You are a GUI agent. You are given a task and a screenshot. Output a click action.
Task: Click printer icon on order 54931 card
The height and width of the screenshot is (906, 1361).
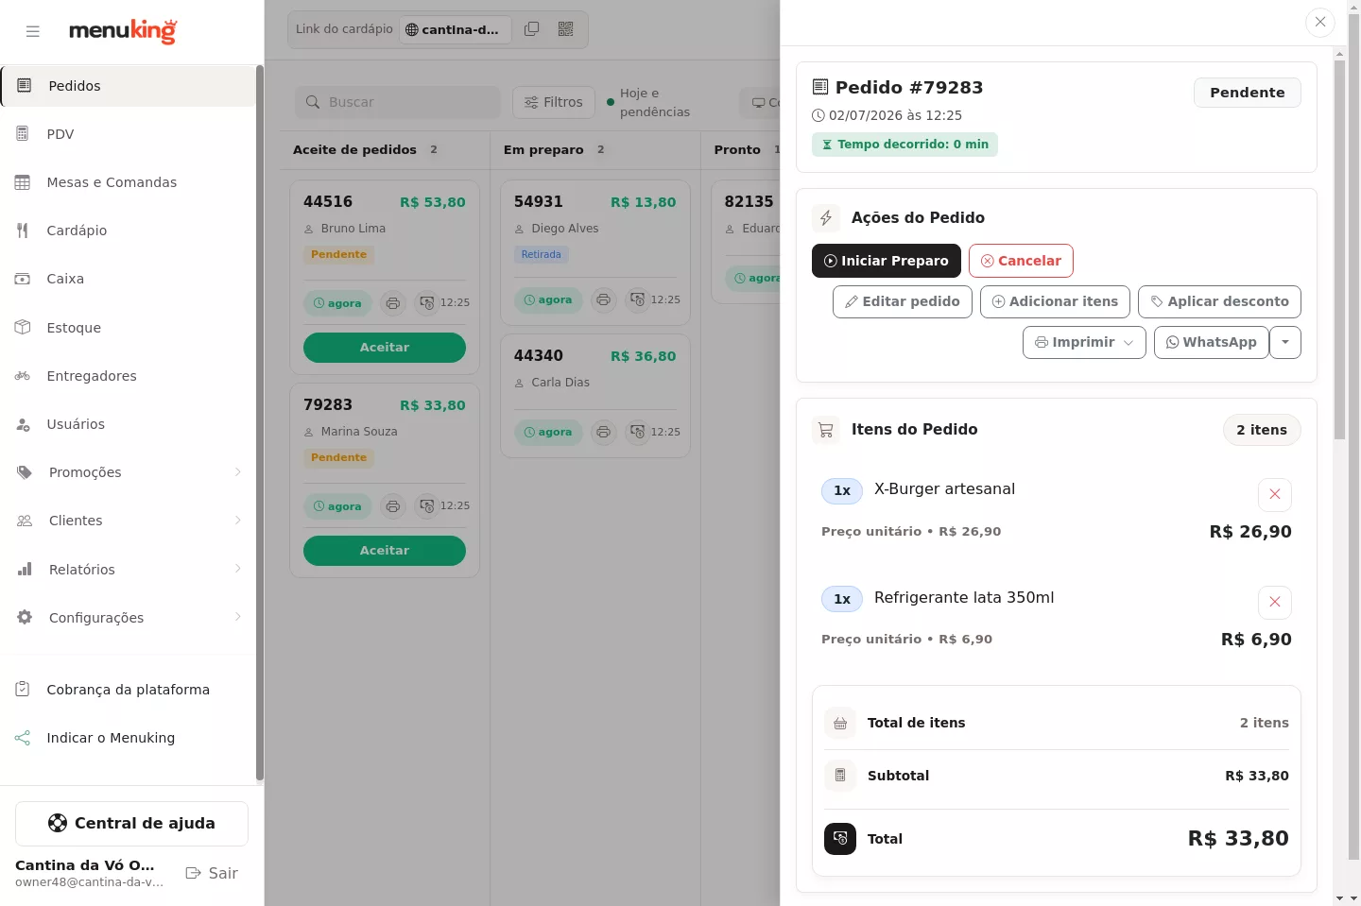coord(603,299)
